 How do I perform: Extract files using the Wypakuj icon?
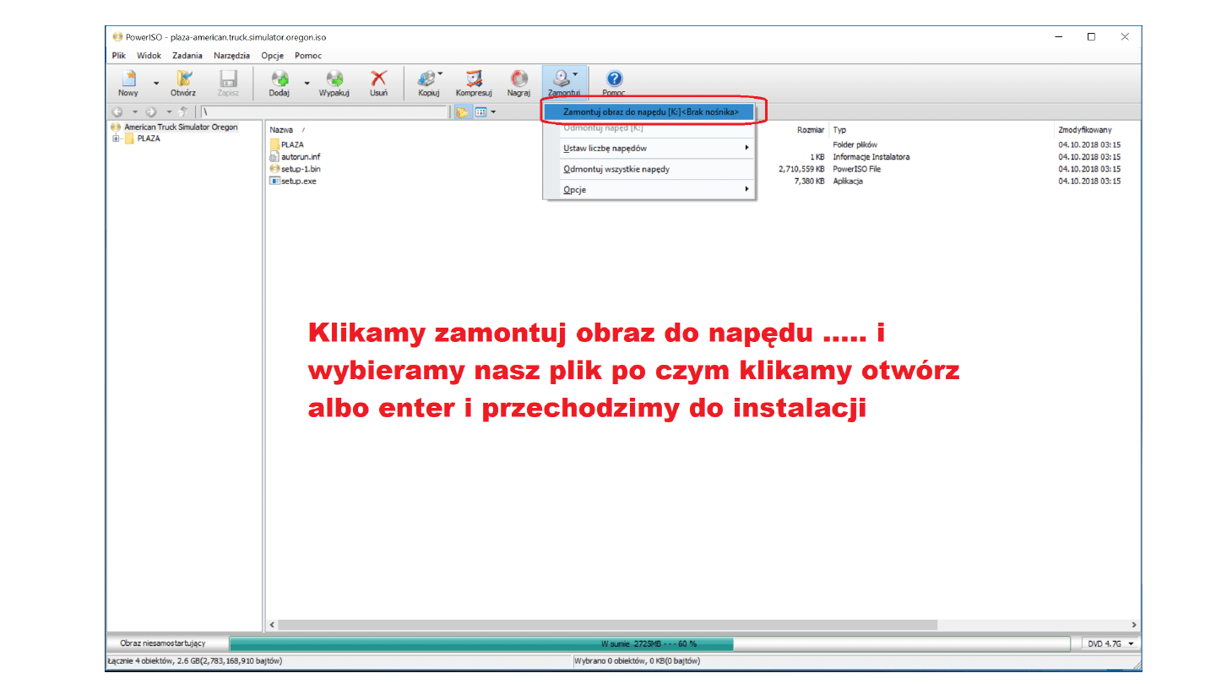coord(334,82)
